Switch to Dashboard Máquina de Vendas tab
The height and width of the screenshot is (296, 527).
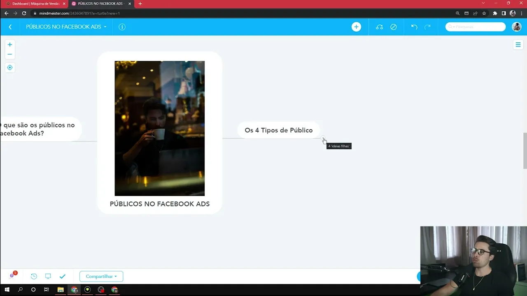[x=35, y=3]
